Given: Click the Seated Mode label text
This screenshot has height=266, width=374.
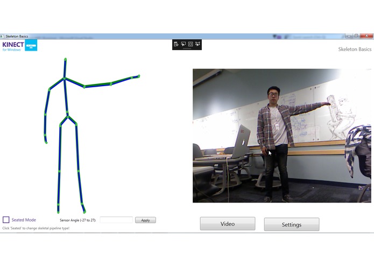Looking at the screenshot, I should point(24,220).
